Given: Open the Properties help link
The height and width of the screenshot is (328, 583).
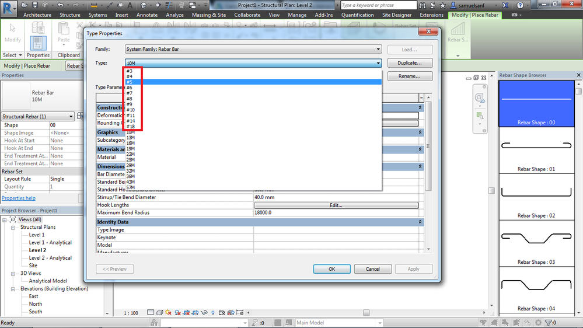Looking at the screenshot, I should (19, 198).
